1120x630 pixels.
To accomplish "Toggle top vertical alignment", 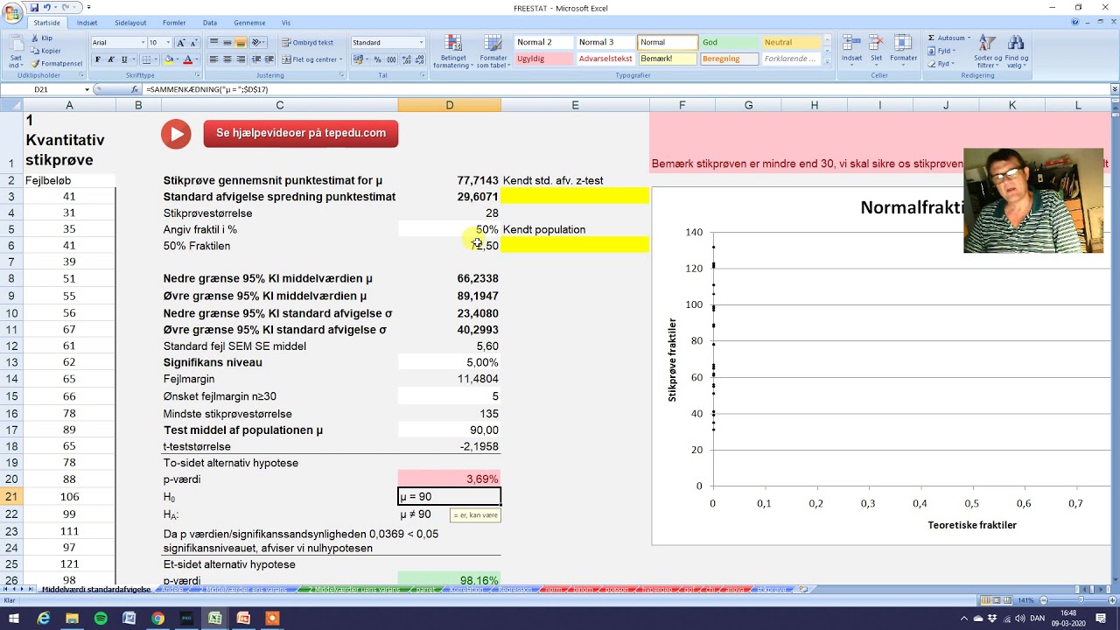I will pos(214,43).
